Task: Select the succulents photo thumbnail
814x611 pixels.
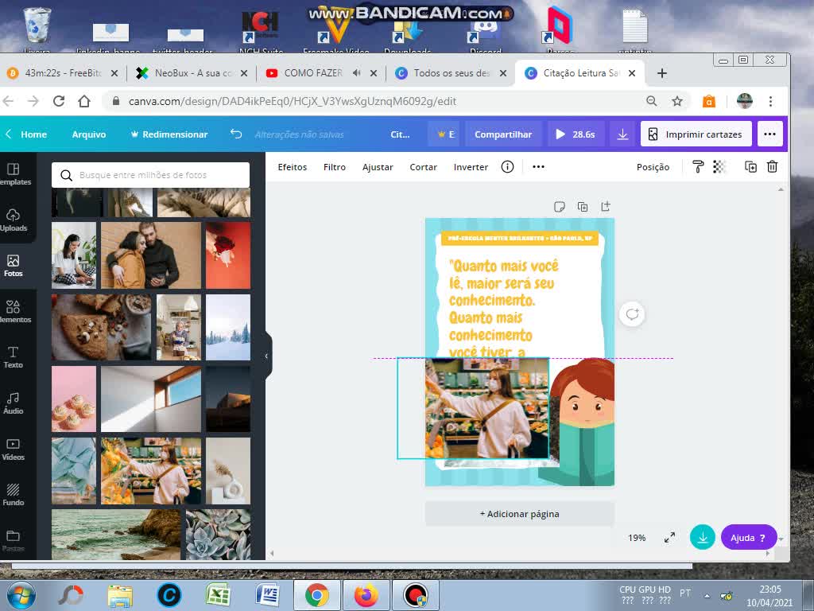Action: [218, 534]
